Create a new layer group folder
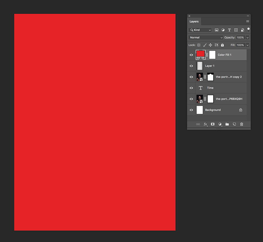Viewport: 263px width, 242px height. [x=227, y=124]
